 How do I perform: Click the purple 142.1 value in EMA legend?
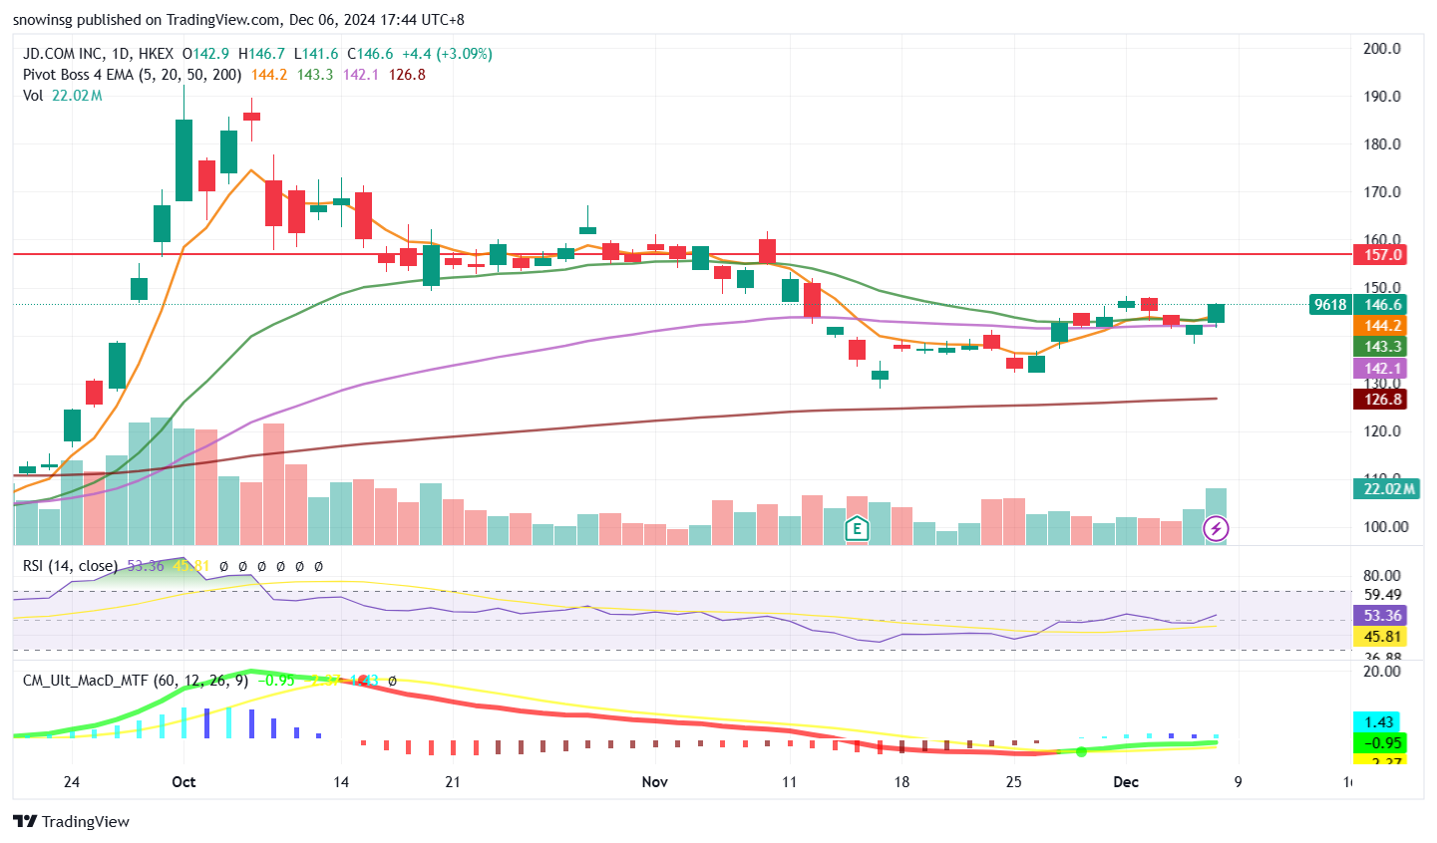tap(361, 75)
